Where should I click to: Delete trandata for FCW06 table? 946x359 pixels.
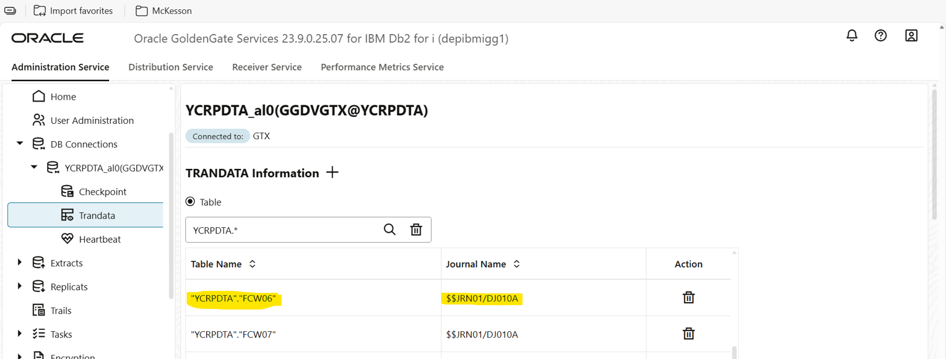pos(688,298)
